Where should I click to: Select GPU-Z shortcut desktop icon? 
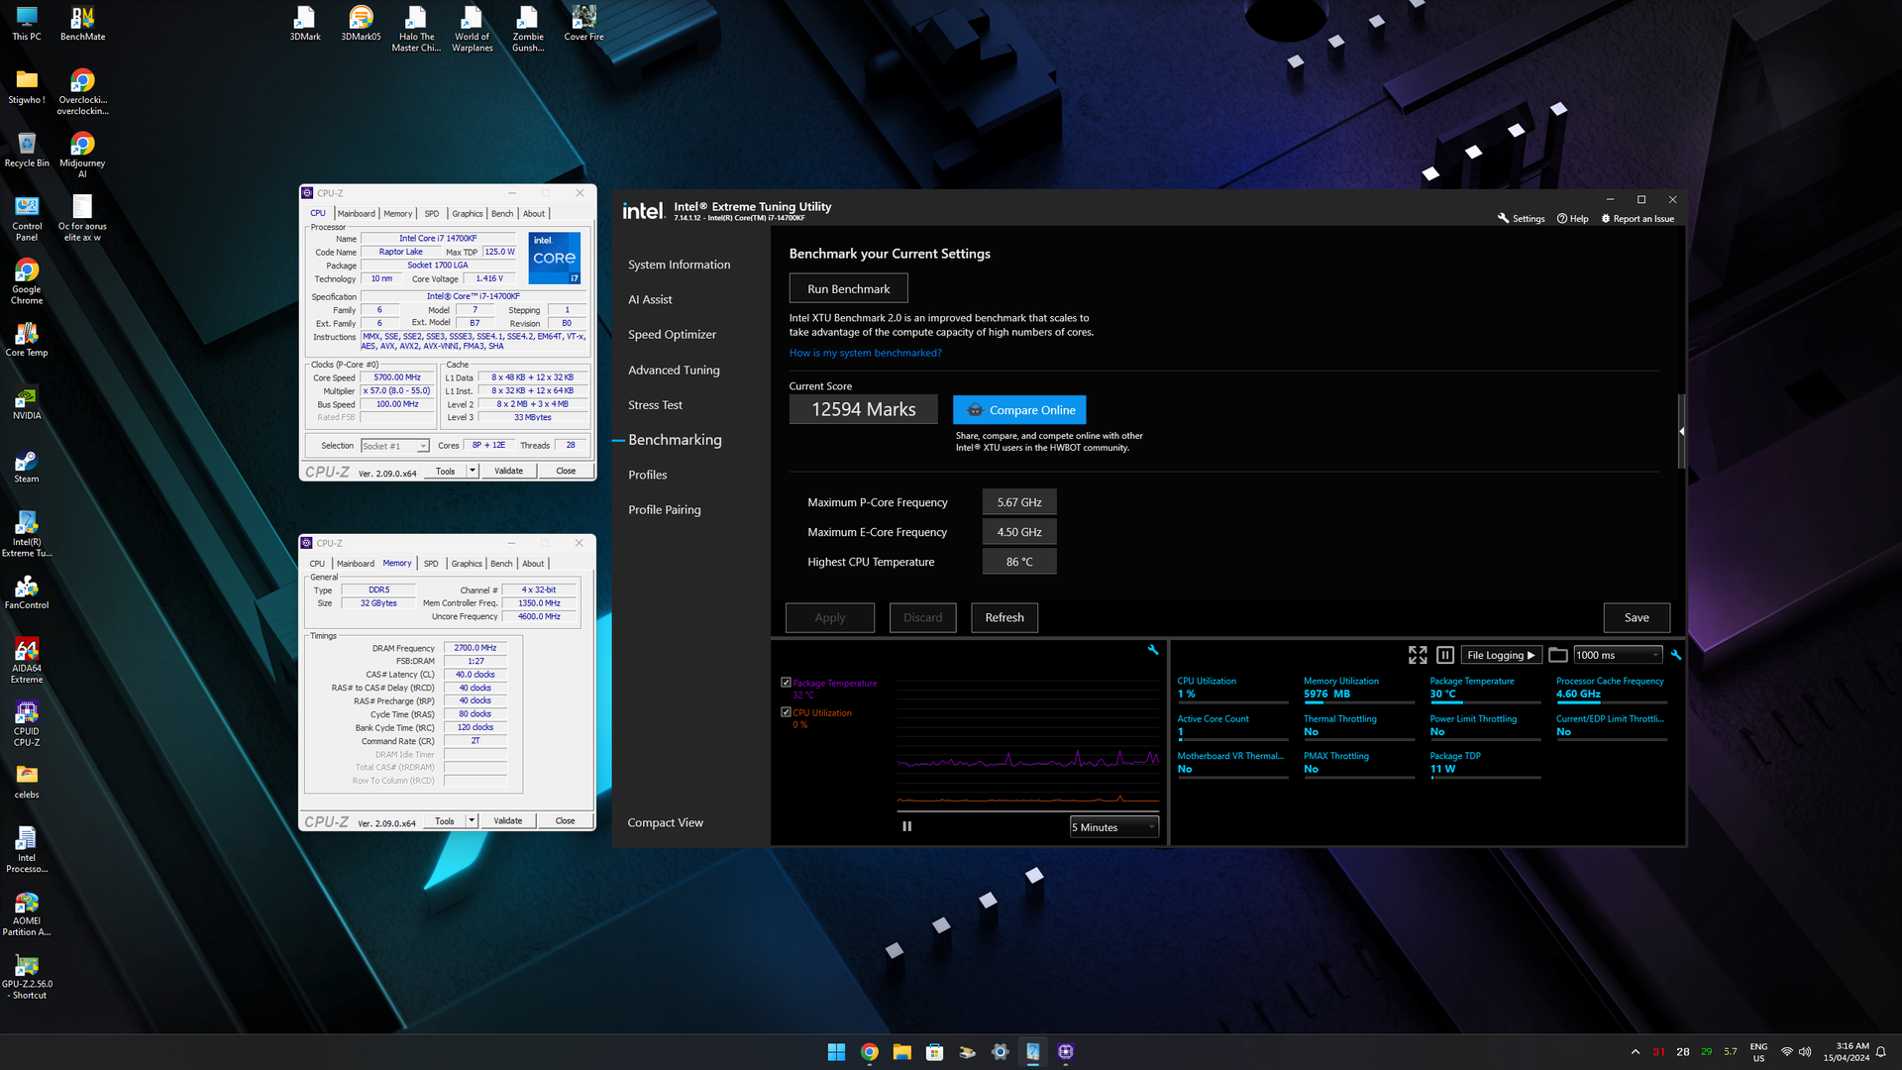point(27,977)
